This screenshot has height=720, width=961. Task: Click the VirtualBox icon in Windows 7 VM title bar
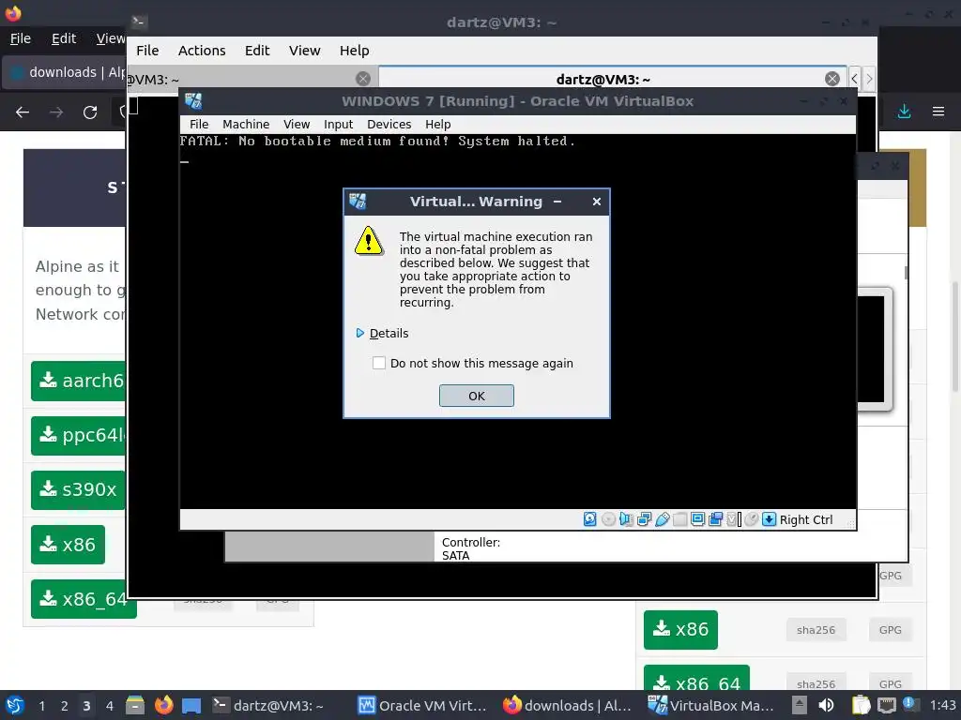(193, 101)
